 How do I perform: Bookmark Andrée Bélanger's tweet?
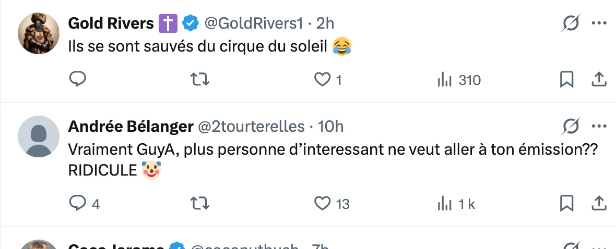[566, 203]
